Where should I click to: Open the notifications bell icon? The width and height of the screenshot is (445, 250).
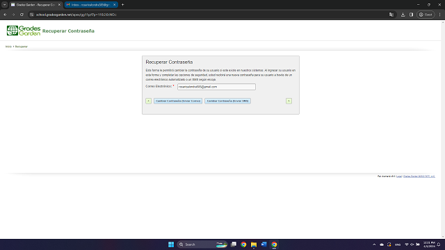tap(439, 244)
